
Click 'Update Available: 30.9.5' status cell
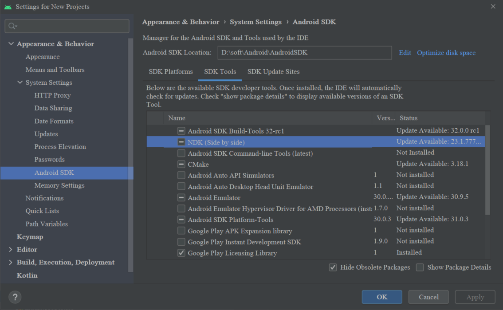click(432, 197)
